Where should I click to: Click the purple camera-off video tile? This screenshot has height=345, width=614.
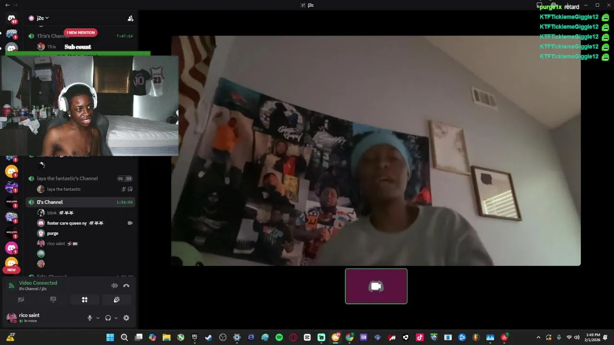pos(376,286)
